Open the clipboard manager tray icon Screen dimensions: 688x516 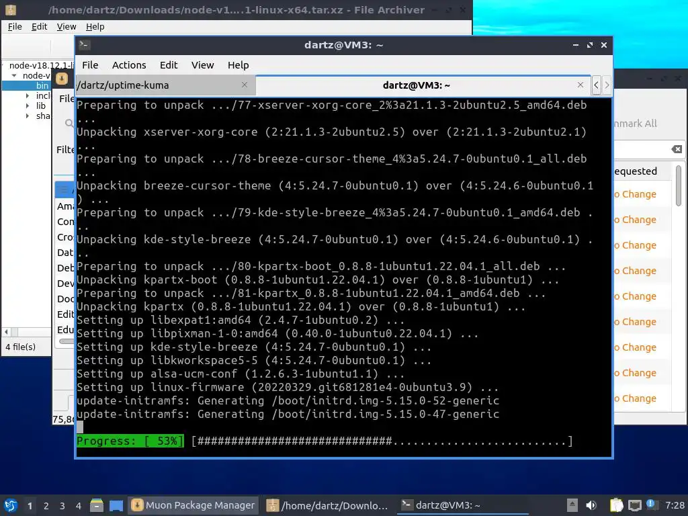point(617,505)
